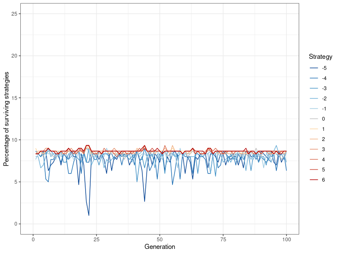
Task: Click the "-3" legend label
Action: point(324,88)
